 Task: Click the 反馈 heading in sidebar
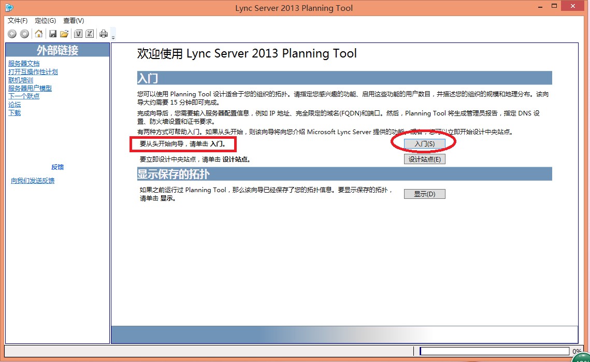57,167
